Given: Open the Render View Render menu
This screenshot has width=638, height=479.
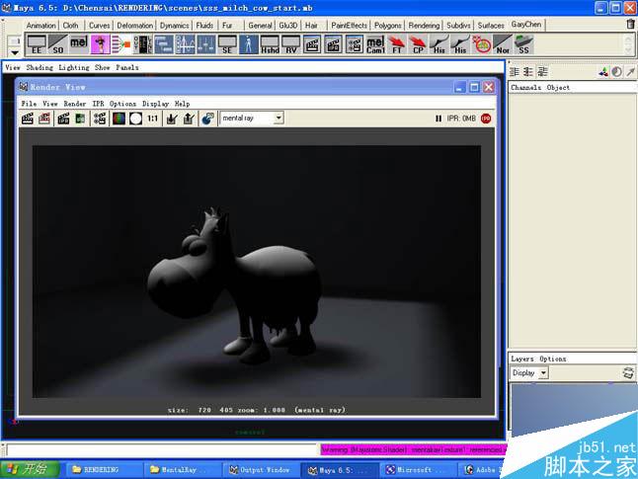Looking at the screenshot, I should pos(75,104).
